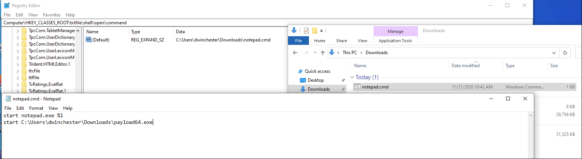Select Trident.HTMLEditor.1 key folder icon
The height and width of the screenshot is (159, 582).
click(x=24, y=64)
